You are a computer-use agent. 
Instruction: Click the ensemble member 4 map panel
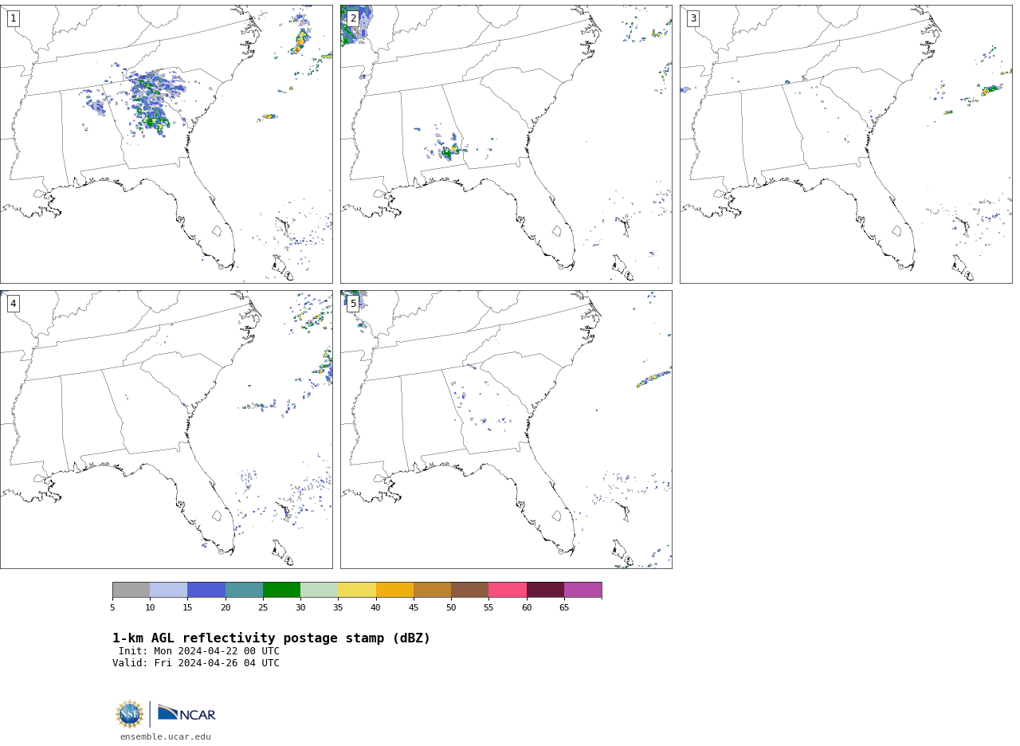(x=166, y=430)
